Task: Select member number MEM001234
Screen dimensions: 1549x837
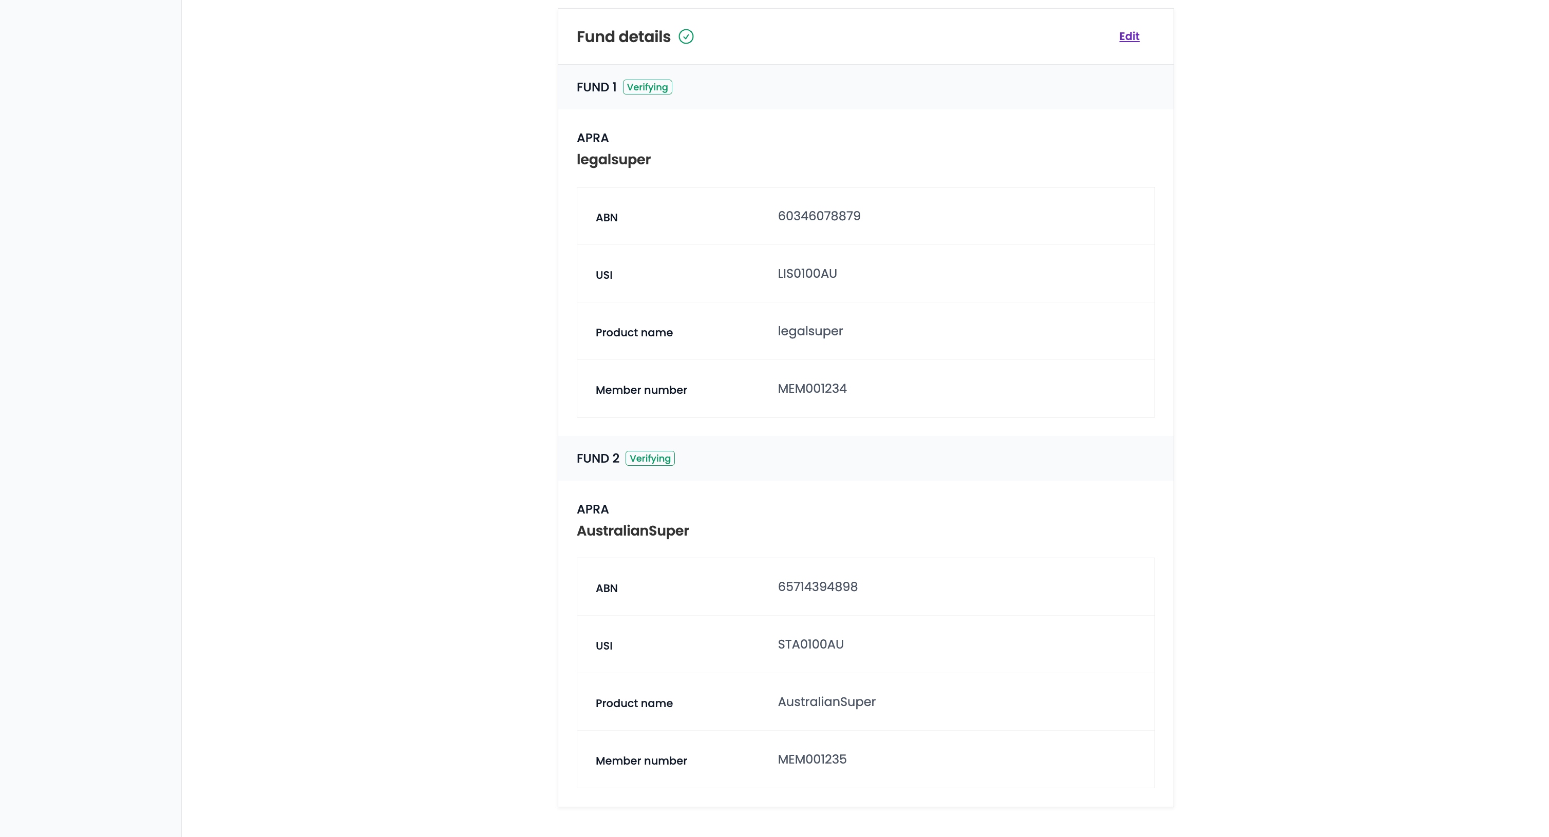Action: point(812,388)
